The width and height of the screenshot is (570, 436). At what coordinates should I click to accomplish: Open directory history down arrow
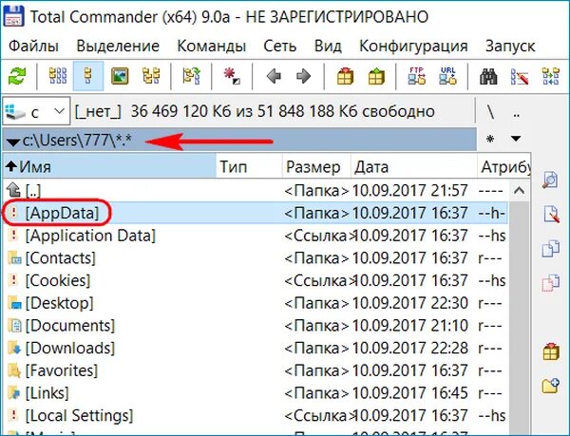click(x=516, y=139)
